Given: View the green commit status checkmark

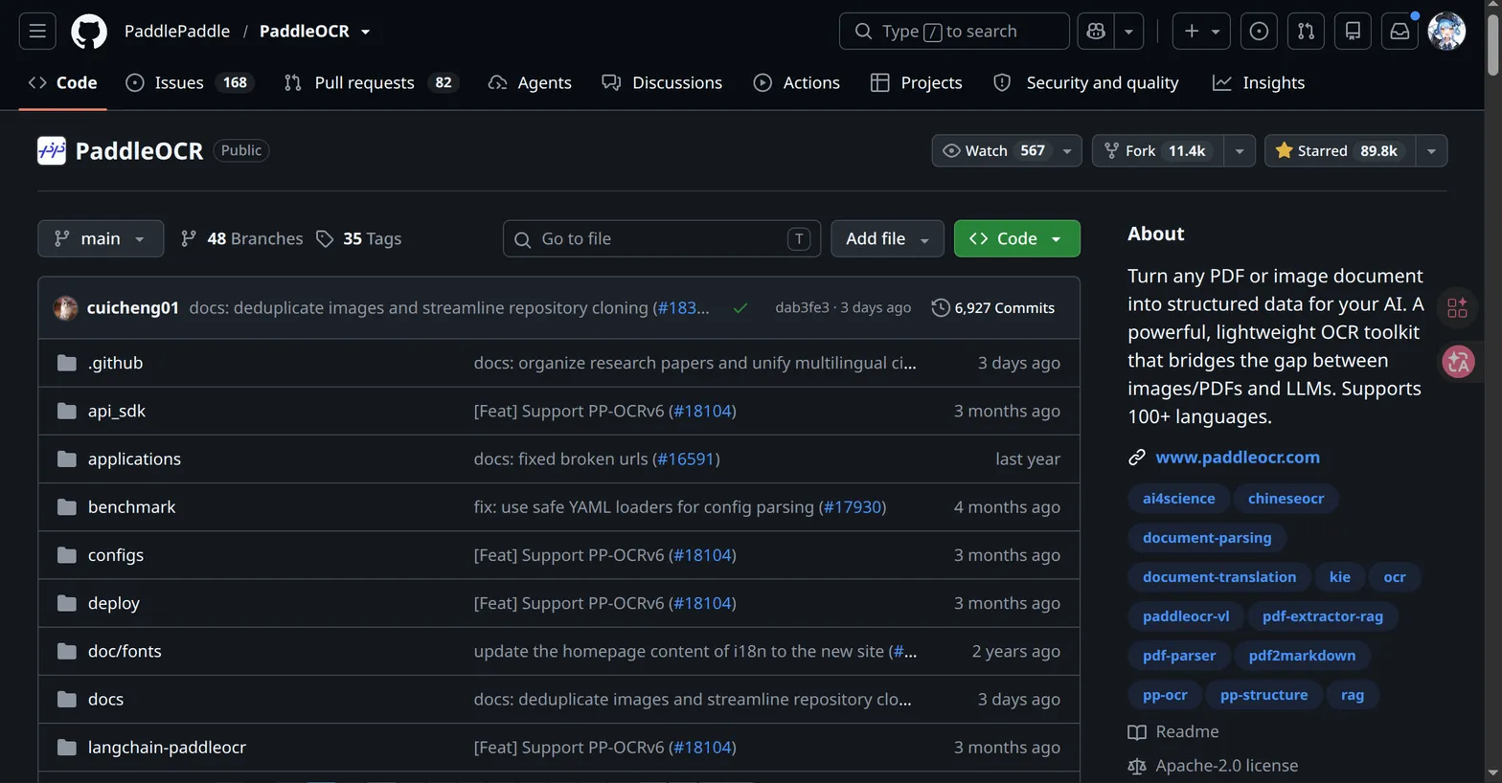Looking at the screenshot, I should tap(740, 308).
